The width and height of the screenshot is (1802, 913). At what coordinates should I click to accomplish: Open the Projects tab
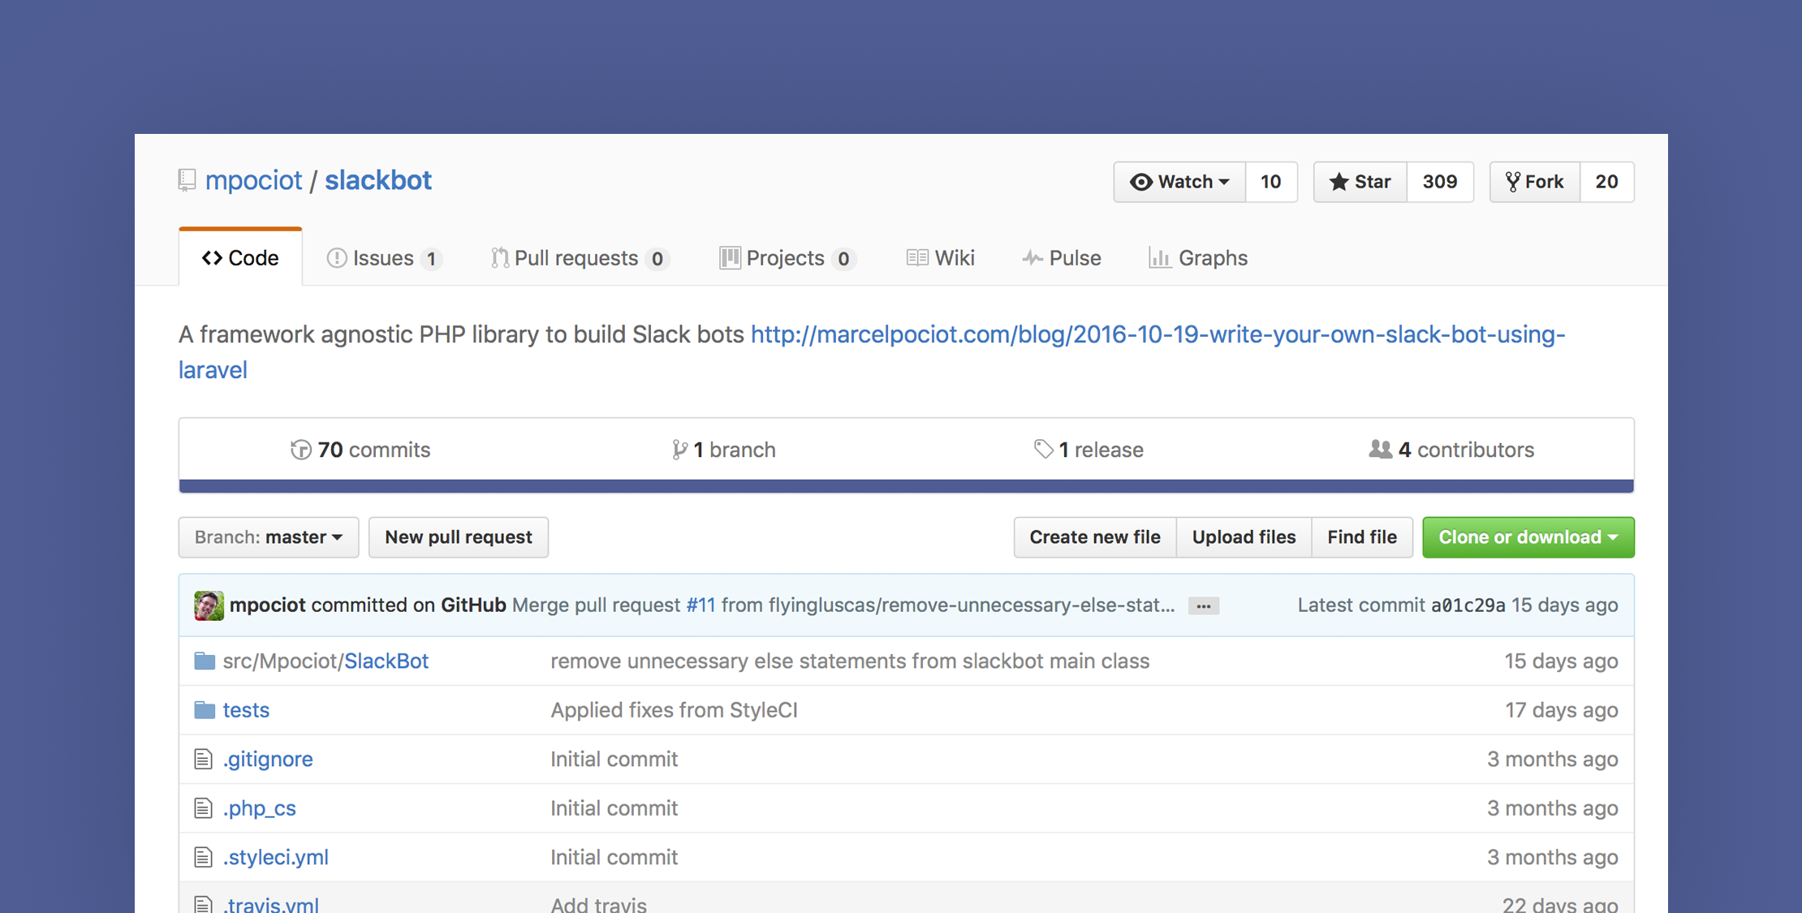(x=787, y=258)
